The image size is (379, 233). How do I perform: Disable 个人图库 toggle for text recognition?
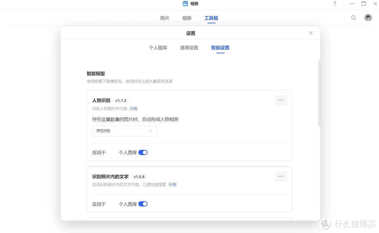143,204
